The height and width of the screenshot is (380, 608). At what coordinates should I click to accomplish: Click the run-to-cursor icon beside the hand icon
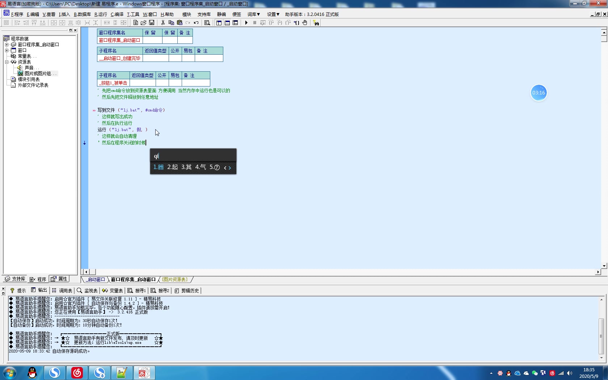(x=296, y=22)
